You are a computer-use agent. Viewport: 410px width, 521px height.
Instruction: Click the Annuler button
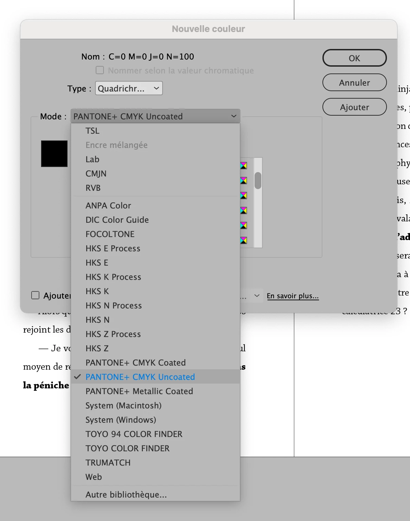click(354, 83)
